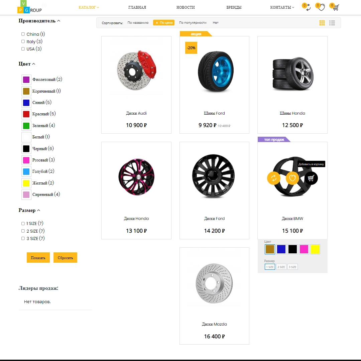The image size is (361, 361).
Task: Enable the USA manufacturer checkbox
Action: tap(23, 48)
